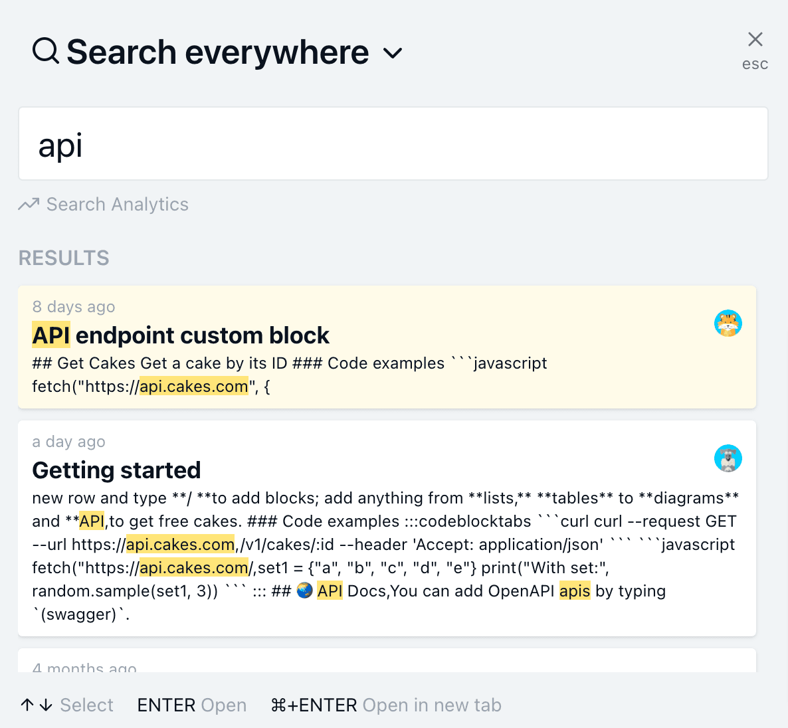The height and width of the screenshot is (728, 788).
Task: Click the esc label below the close icon
Action: coord(755,64)
